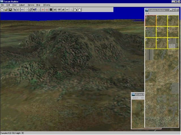Viewport: 181px width, 135px height.
Task: Select texture tile number 1
Action: (x=150, y=21)
